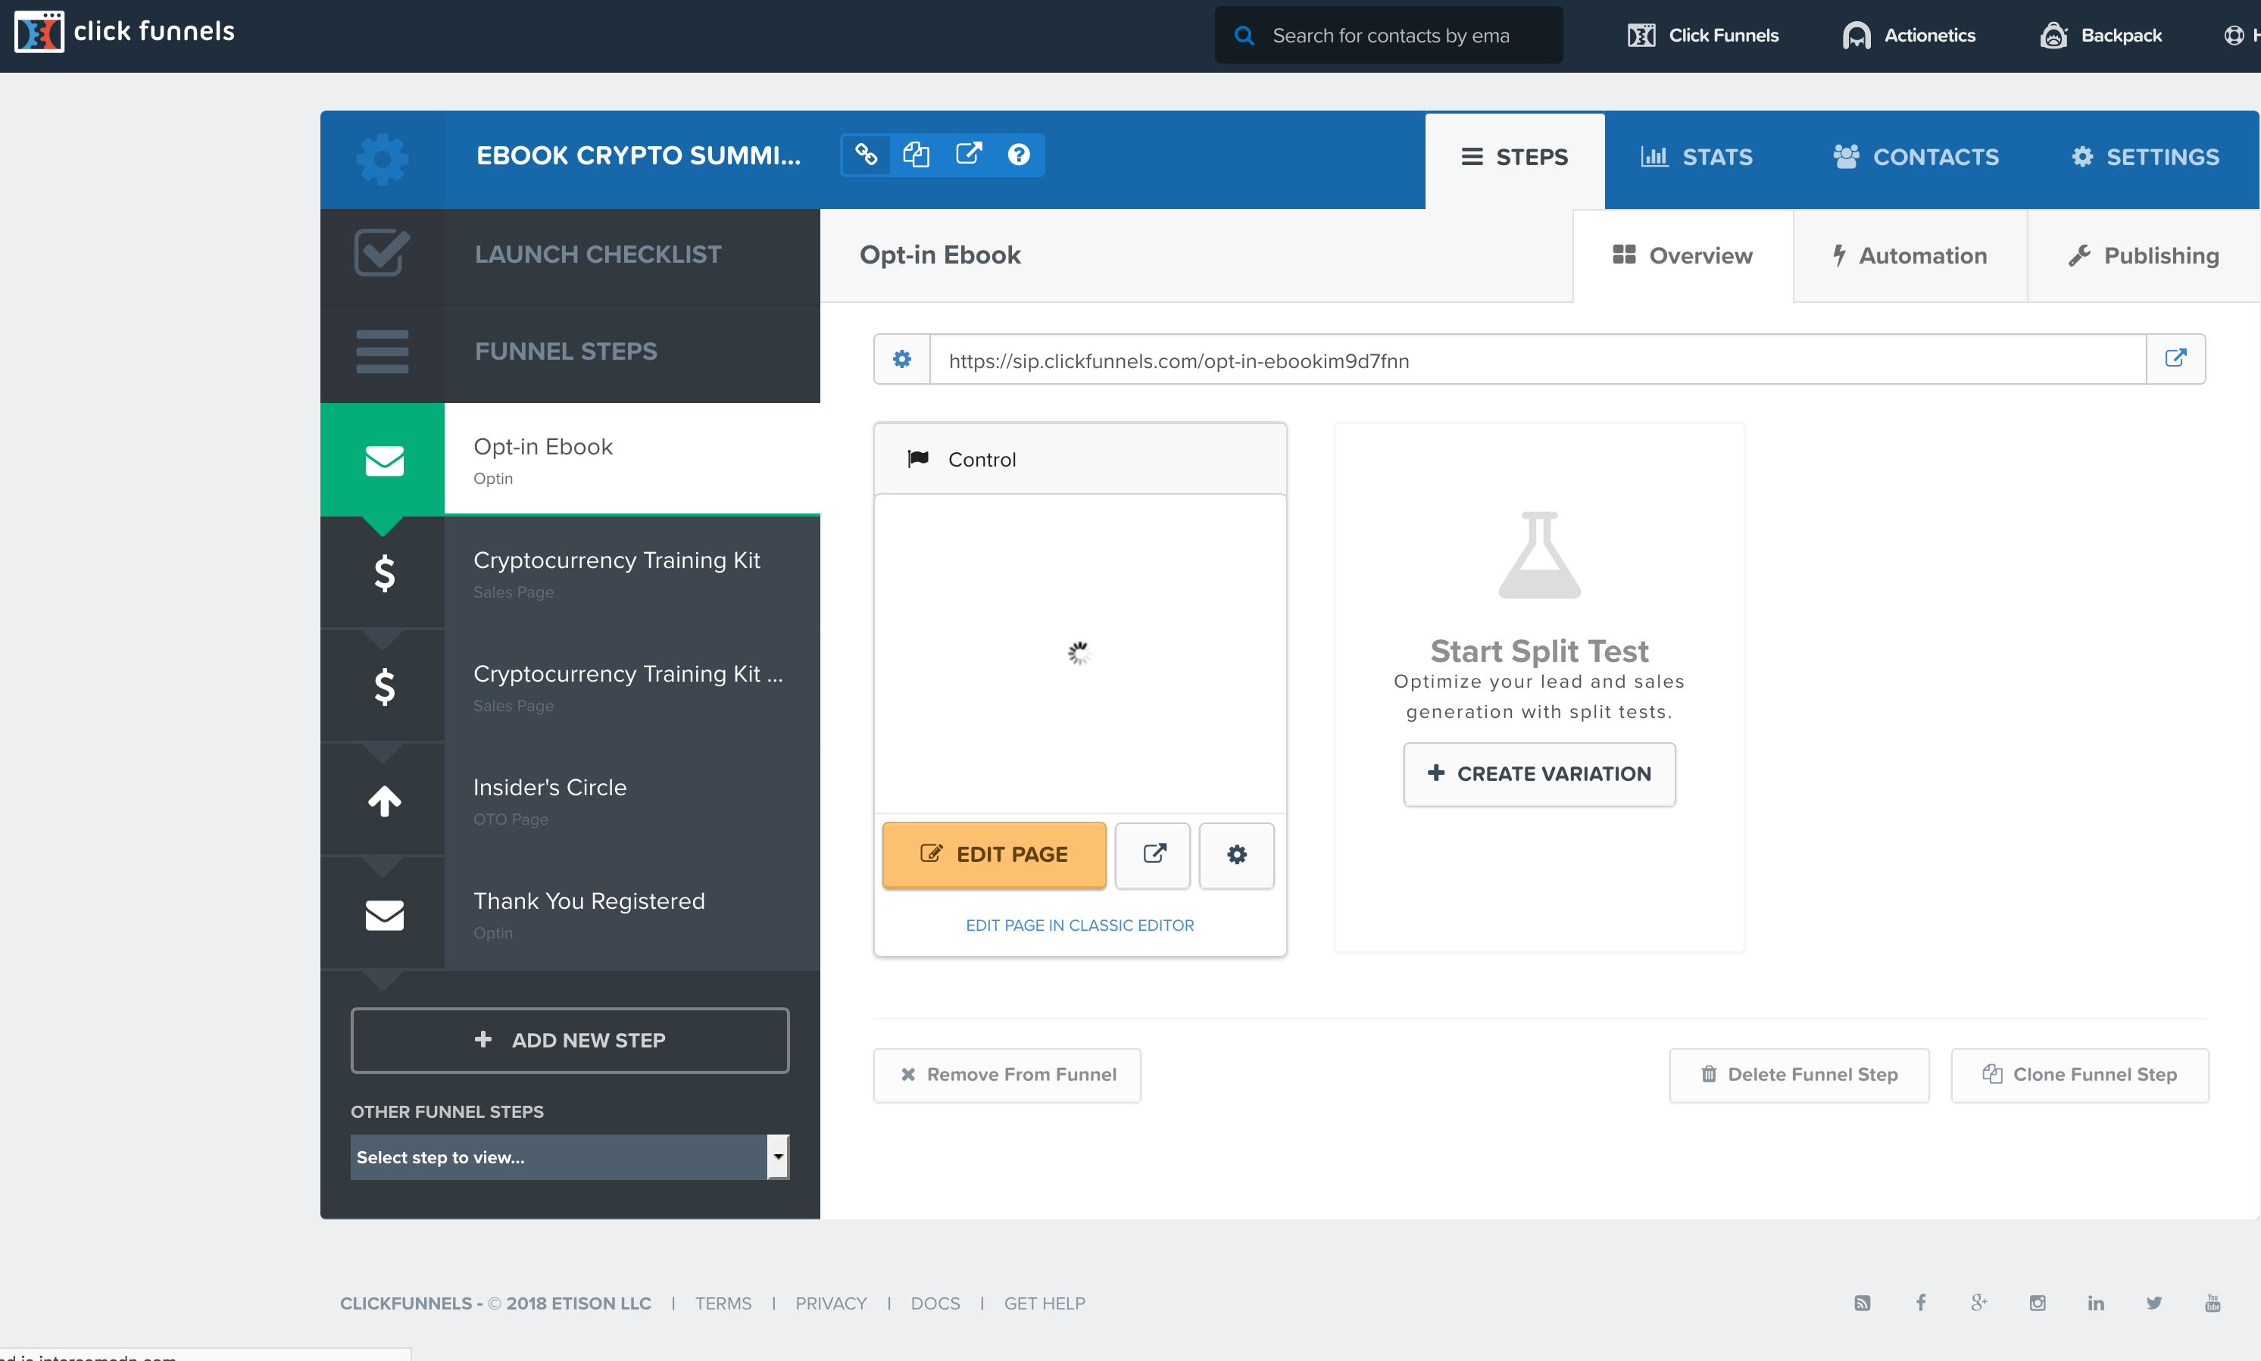The width and height of the screenshot is (2261, 1361).
Task: Click EDIT PAGE IN CLASSIC EDITOR link
Action: tap(1079, 926)
